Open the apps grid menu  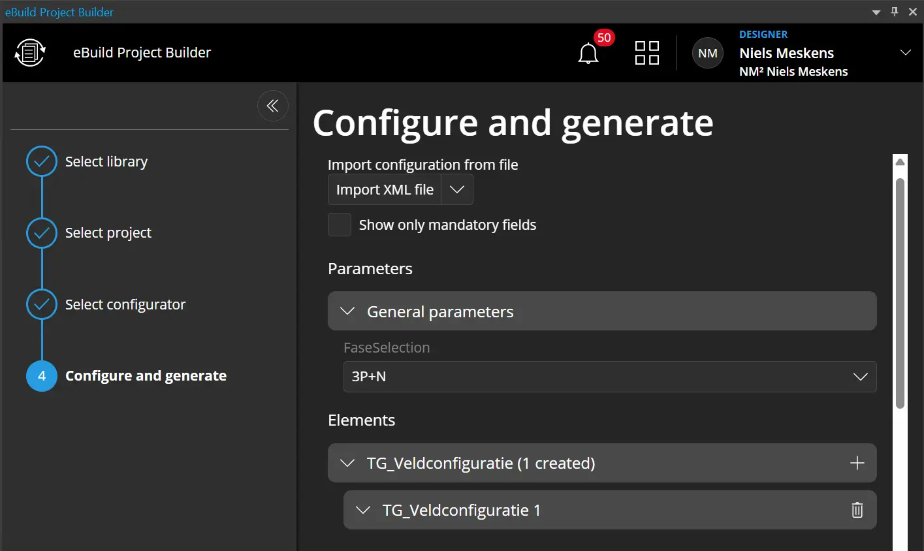pos(647,53)
